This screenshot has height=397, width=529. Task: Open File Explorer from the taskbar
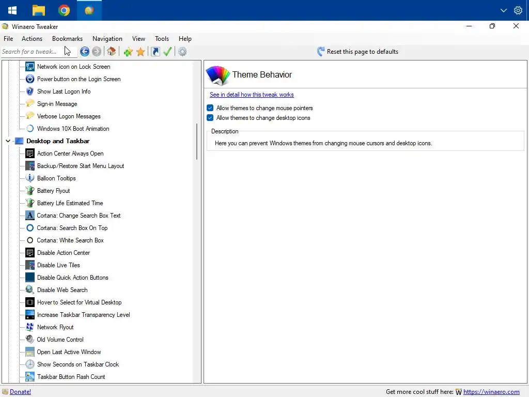tap(38, 10)
